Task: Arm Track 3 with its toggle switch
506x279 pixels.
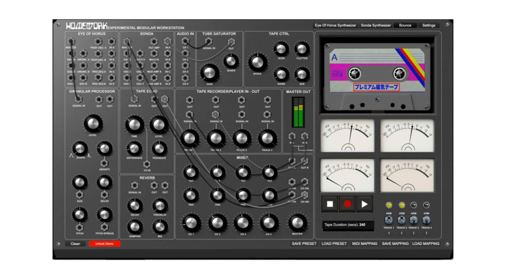Action: pyautogui.click(x=414, y=220)
